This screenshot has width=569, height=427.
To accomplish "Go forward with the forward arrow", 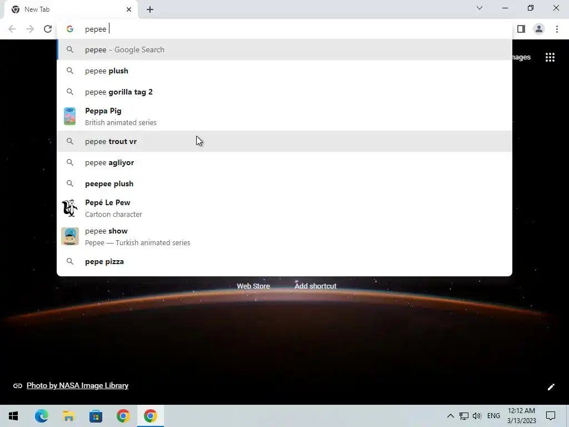I will 30,29.
